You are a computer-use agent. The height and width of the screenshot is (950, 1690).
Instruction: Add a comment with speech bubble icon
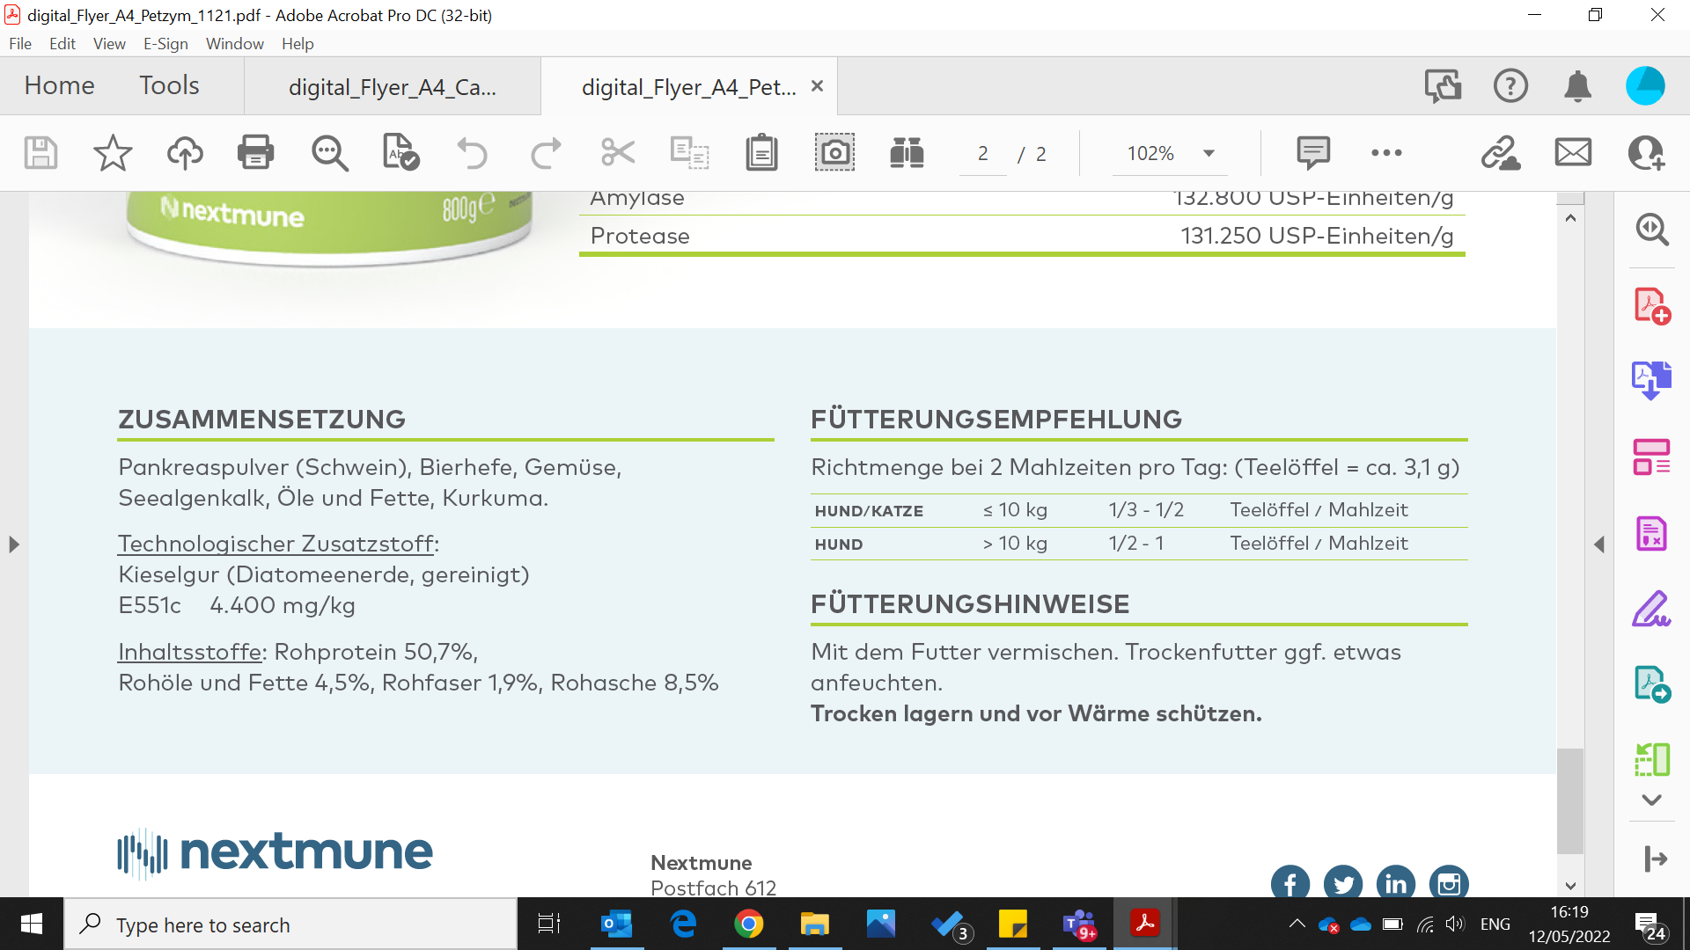click(1312, 153)
